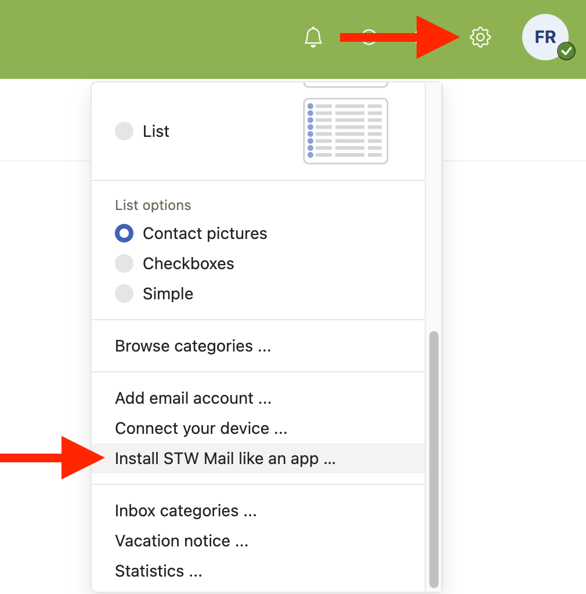Viewport: 586px width, 594px height.
Task: Click the settings menu scrollbar thumb
Action: [433, 458]
